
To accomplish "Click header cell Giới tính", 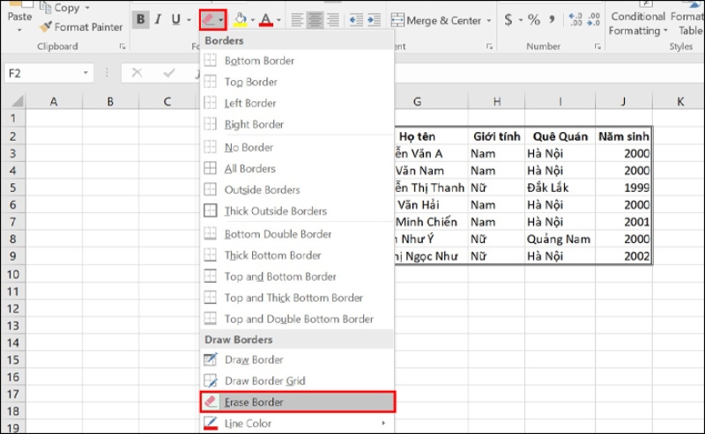I will [496, 136].
